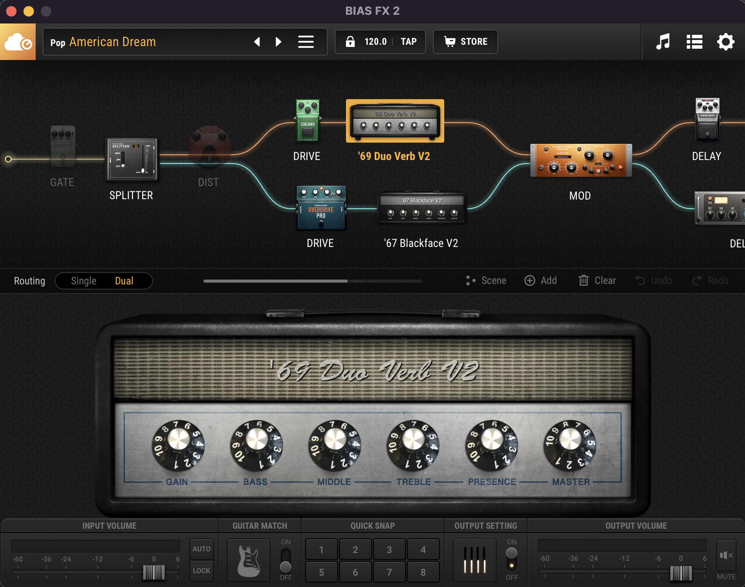Go to next preset arrow
Image resolution: width=745 pixels, height=587 pixels.
click(279, 42)
